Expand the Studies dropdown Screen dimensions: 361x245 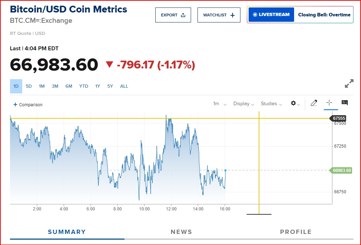pyautogui.click(x=271, y=104)
